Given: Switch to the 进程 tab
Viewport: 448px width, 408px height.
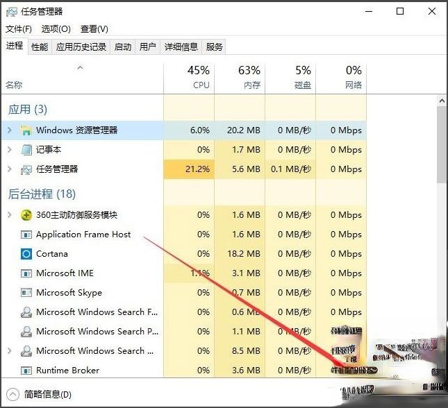Looking at the screenshot, I should pyautogui.click(x=15, y=46).
